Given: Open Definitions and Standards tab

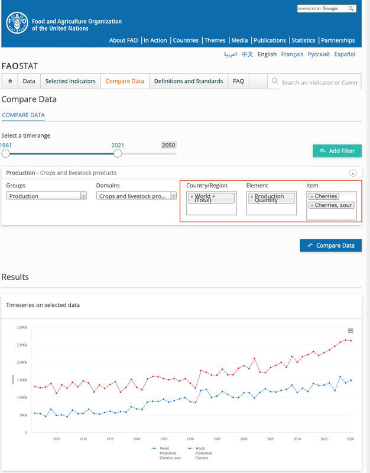Looking at the screenshot, I should [189, 81].
